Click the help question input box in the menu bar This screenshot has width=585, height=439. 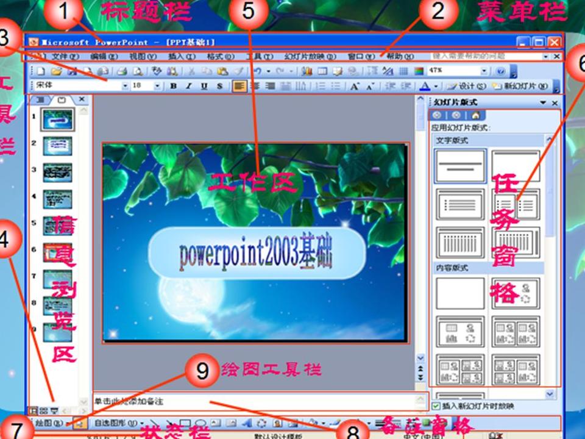tap(486, 56)
